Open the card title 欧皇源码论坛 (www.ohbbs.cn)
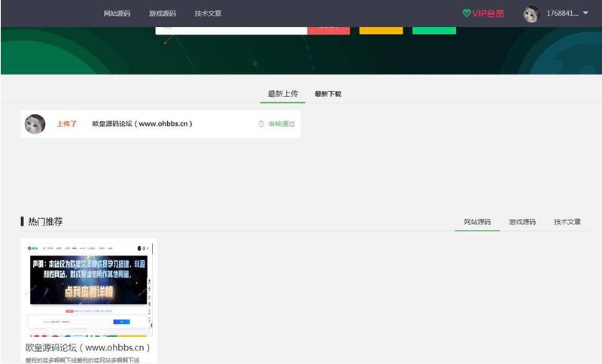 [x=88, y=347]
